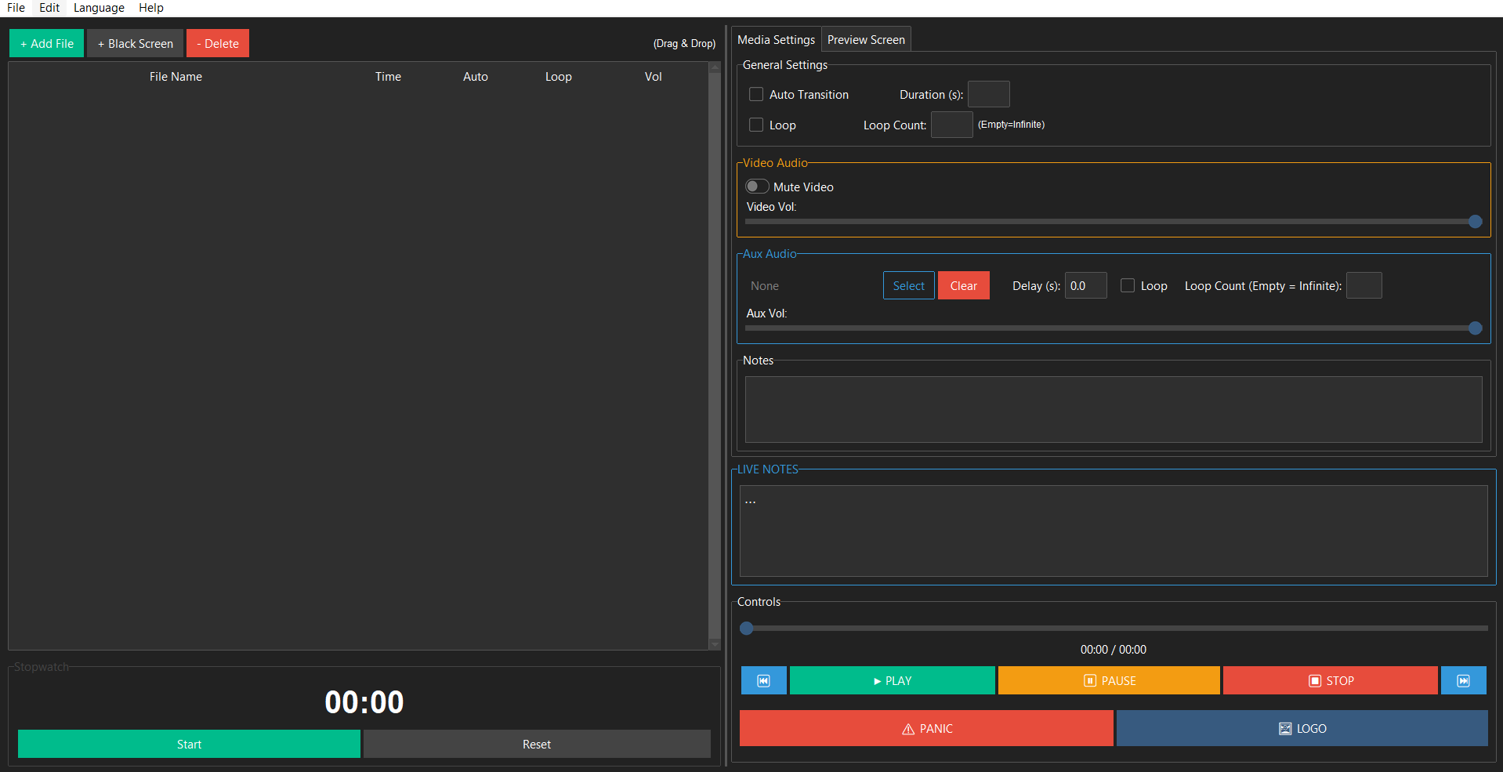The image size is (1503, 772).
Task: Open the Edit menu
Action: click(49, 8)
